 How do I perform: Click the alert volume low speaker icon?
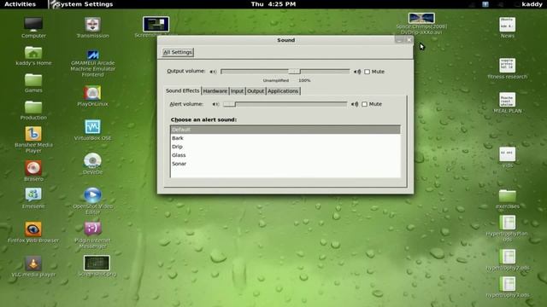[x=215, y=104]
